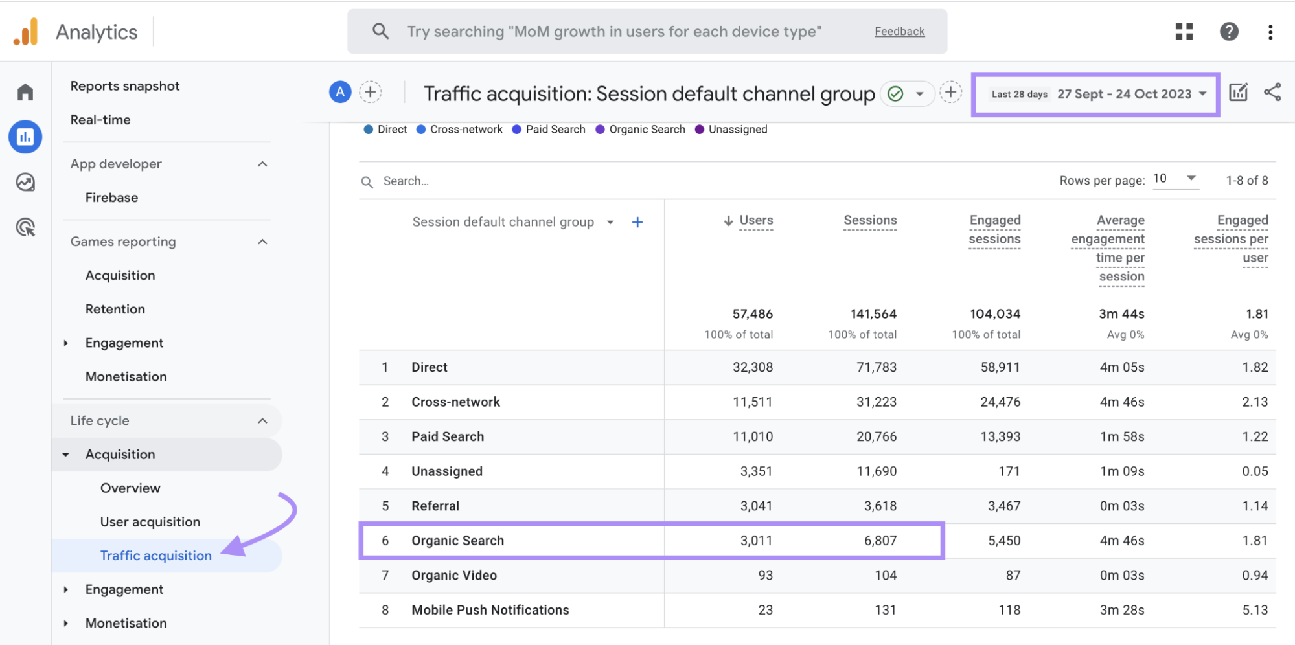
Task: Collapse the Life cycle Acquisition tree arrow
Action: (65, 455)
